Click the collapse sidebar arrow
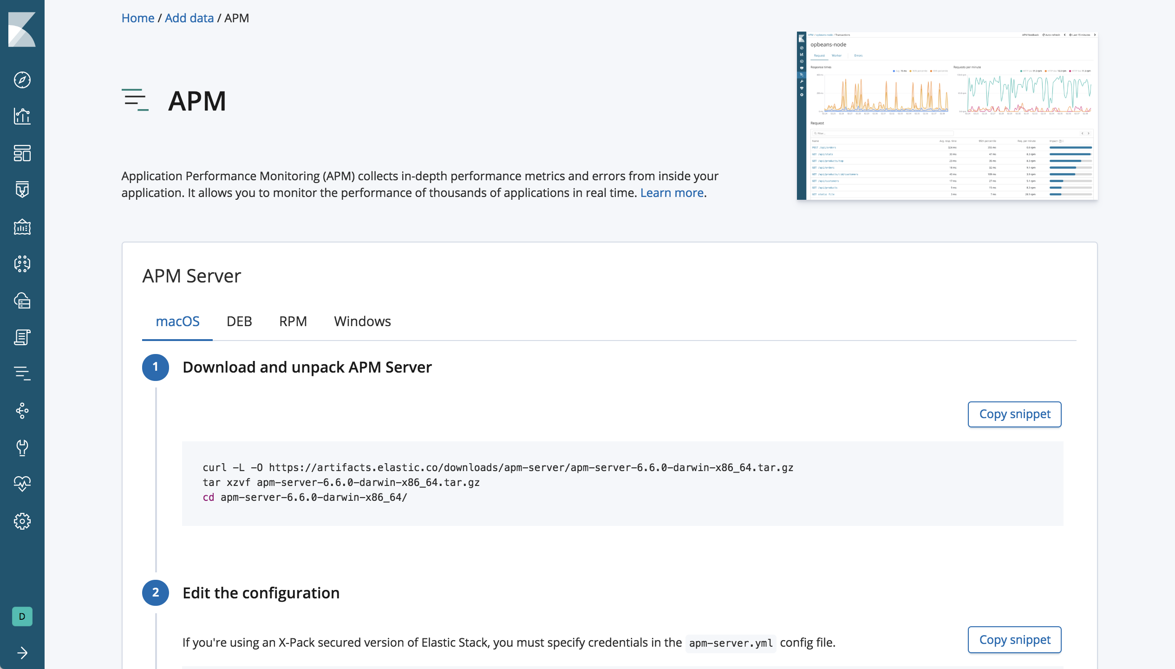This screenshot has height=669, width=1175. tap(22, 652)
